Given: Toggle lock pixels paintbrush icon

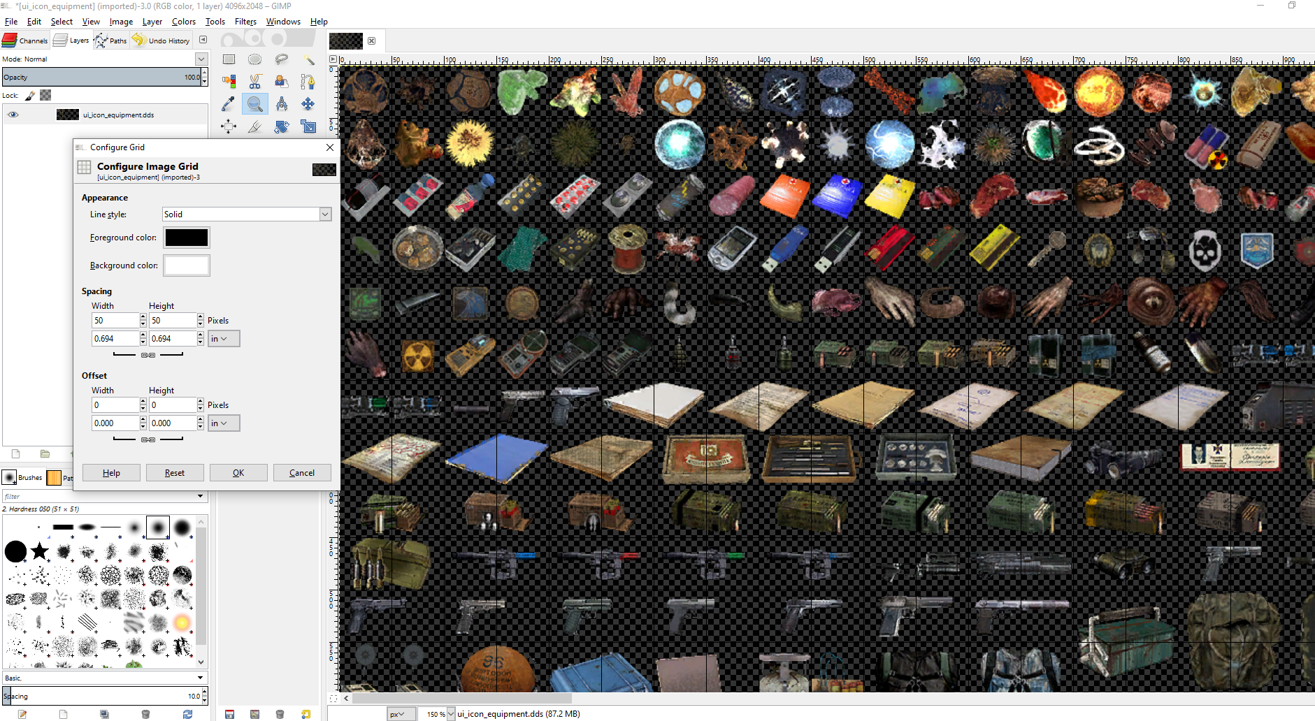Looking at the screenshot, I should [x=30, y=95].
